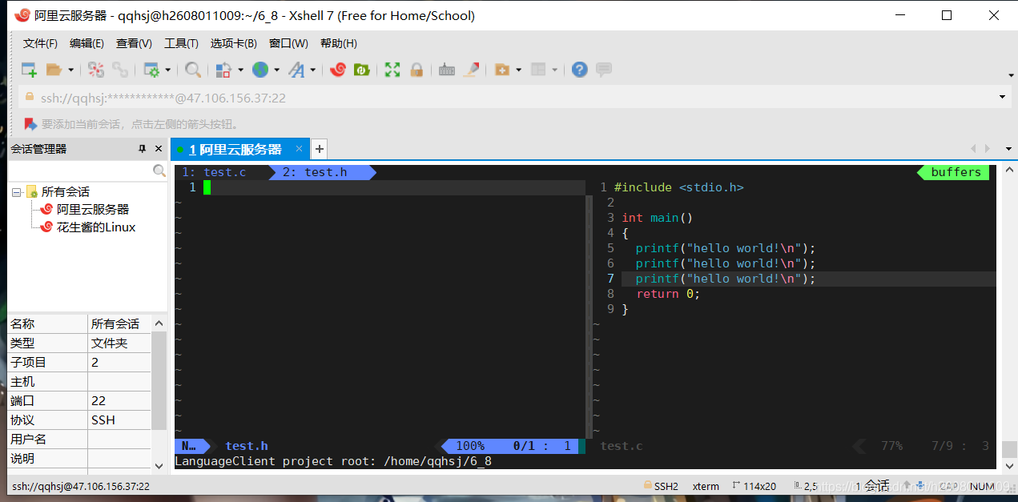Image resolution: width=1018 pixels, height=502 pixels.
Task: Click the globe encoding icon
Action: point(260,70)
